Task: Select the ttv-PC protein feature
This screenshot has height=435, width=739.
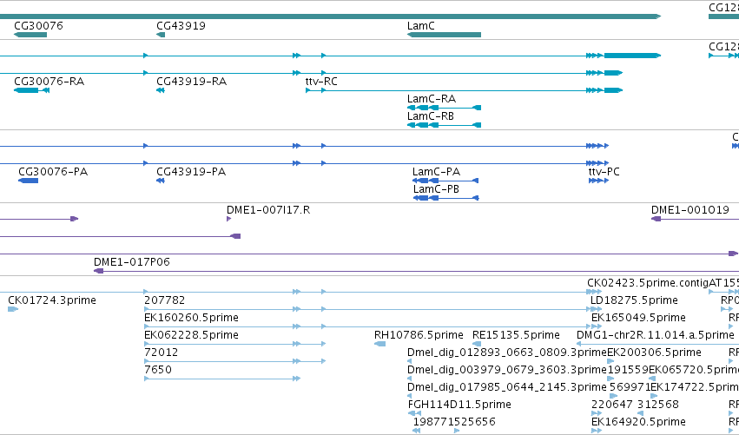Action: 598,181
